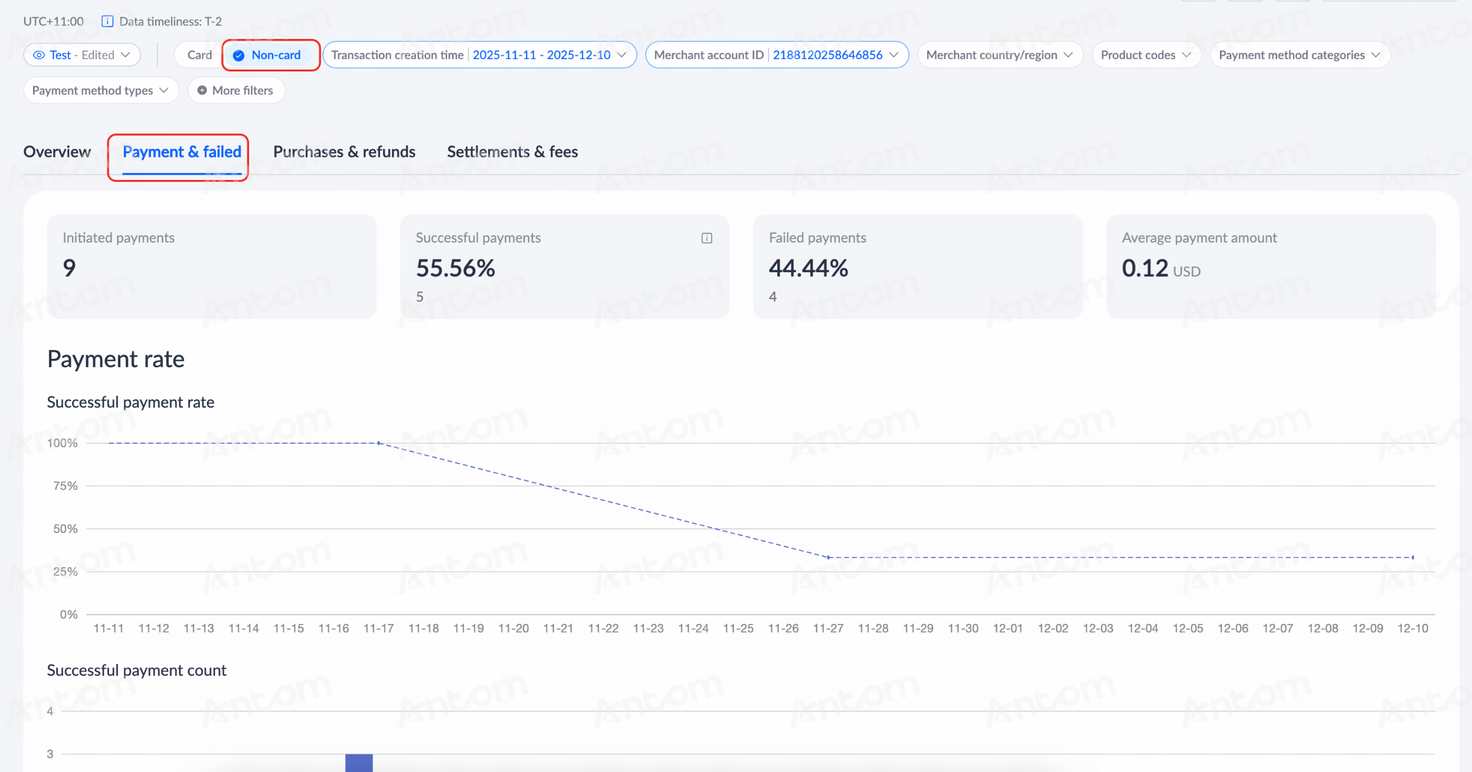Expand the Payment method types filter

coord(101,90)
